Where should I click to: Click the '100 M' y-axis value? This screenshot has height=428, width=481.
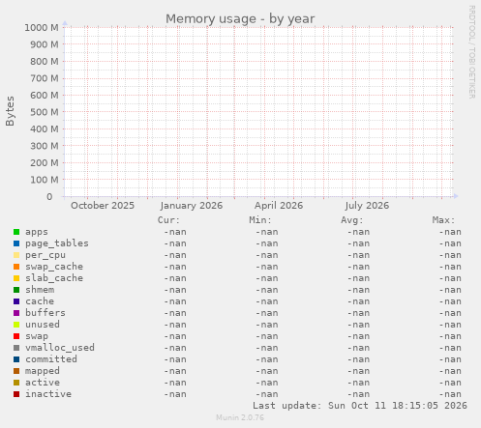(45, 180)
